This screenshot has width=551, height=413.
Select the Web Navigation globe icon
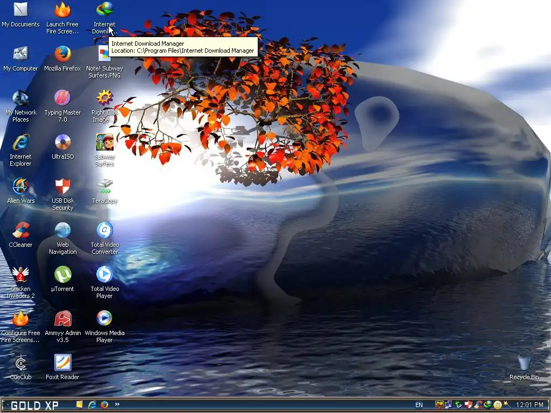click(x=62, y=238)
